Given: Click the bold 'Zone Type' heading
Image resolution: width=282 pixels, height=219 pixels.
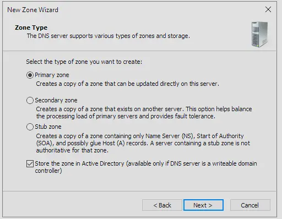Looking at the screenshot, I should [x=31, y=28].
